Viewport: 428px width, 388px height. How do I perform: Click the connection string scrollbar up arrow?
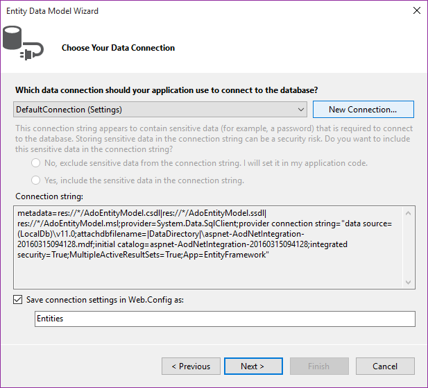(409, 212)
